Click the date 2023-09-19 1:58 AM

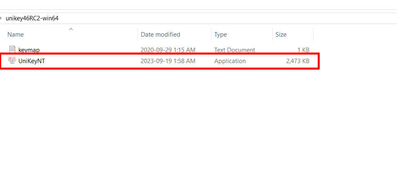168,61
